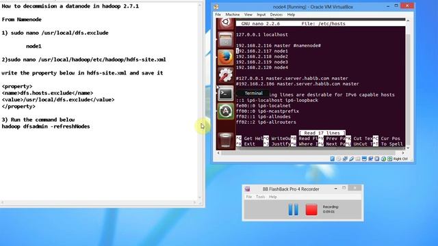Click the '192.168.2.117 node1' hosts line
The width and height of the screenshot is (438, 246).
(x=262, y=51)
